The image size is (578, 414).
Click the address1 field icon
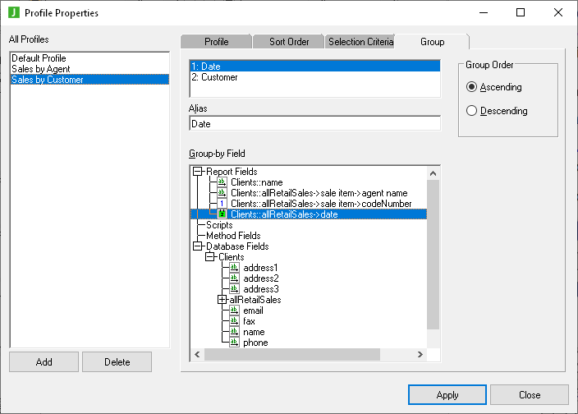coord(234,268)
